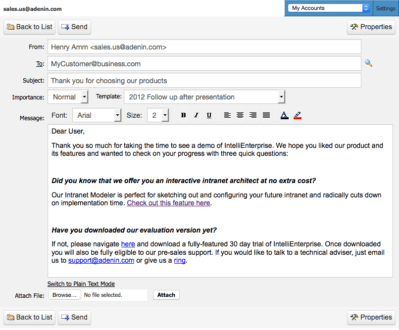The height and width of the screenshot is (330, 399).
Task: Click the 'Have you downloaded our evaluation version yet?' heading
Action: [x=134, y=230]
